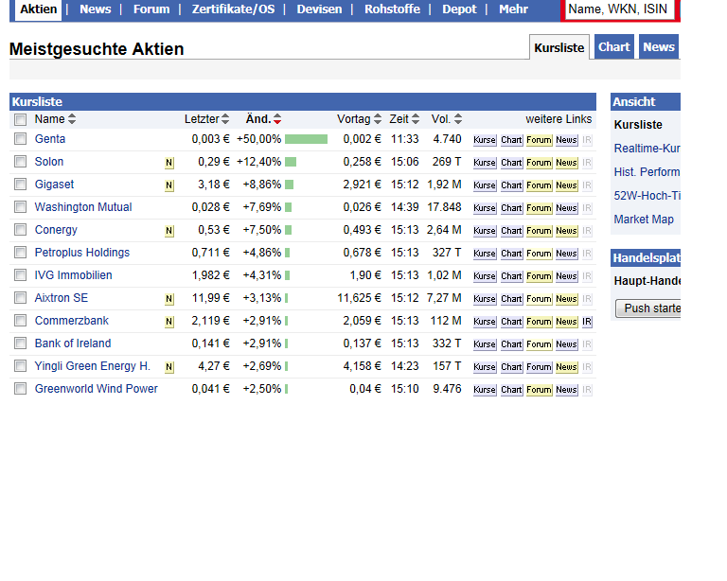This screenshot has height=581, width=727.
Task: Open Forum mini-button for IVG Immobilien
Action: pos(540,276)
